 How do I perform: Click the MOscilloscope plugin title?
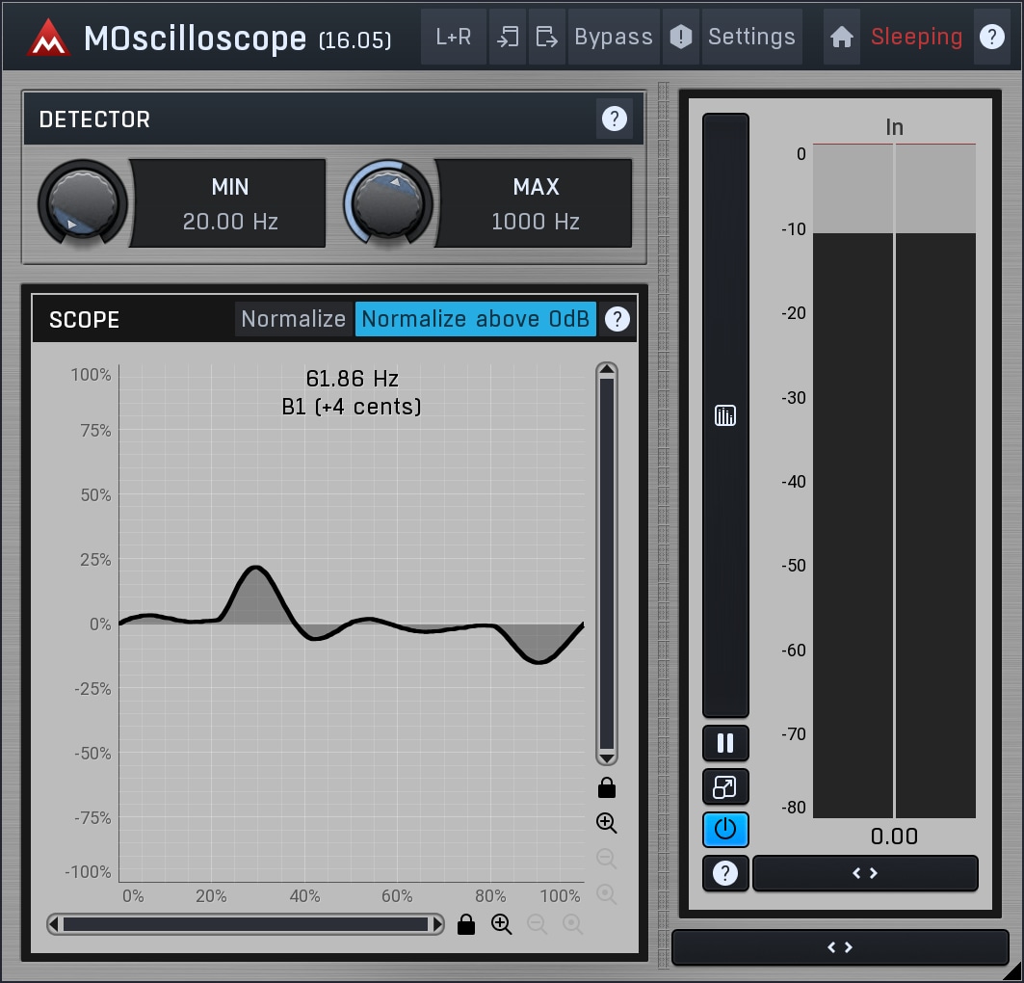(195, 39)
